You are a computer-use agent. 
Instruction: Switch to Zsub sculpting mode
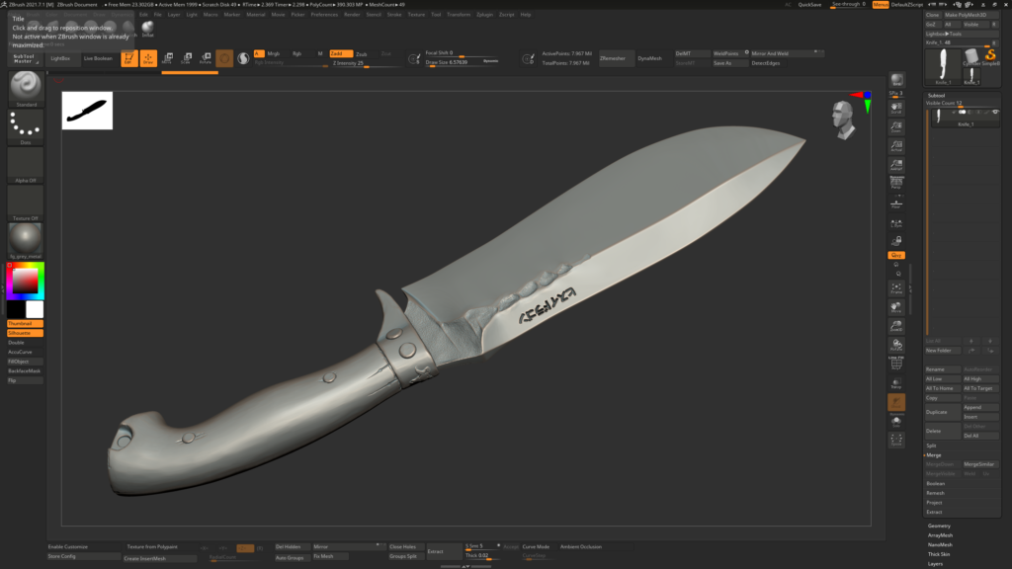(362, 55)
